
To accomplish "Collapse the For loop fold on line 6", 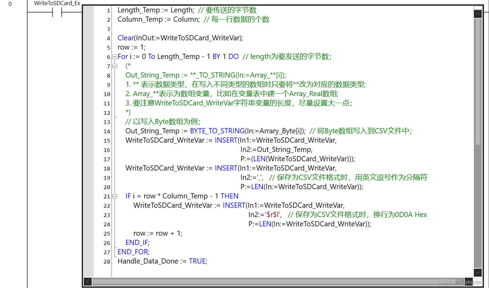I will coord(114,57).
